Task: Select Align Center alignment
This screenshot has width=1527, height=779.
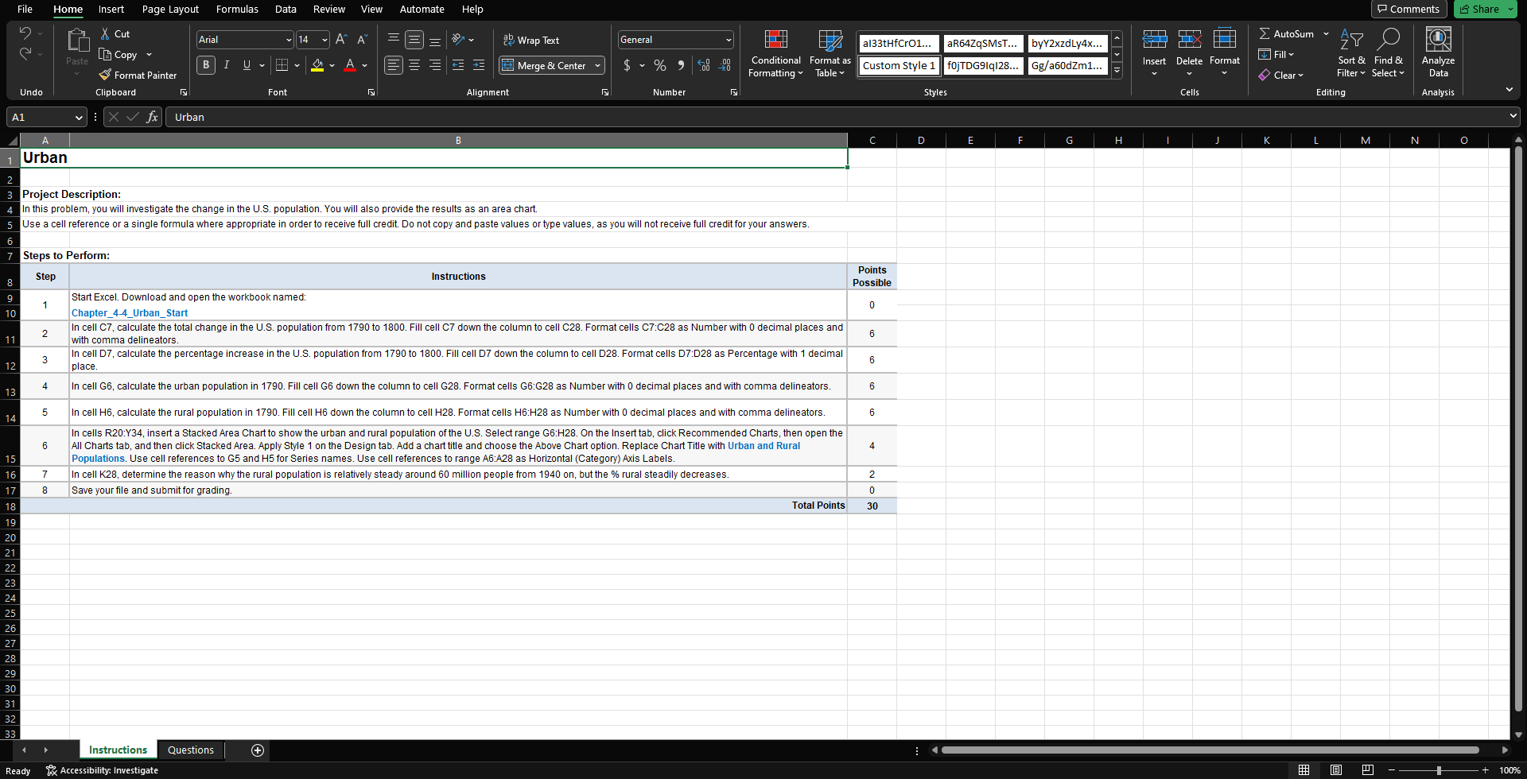Action: [x=414, y=65]
